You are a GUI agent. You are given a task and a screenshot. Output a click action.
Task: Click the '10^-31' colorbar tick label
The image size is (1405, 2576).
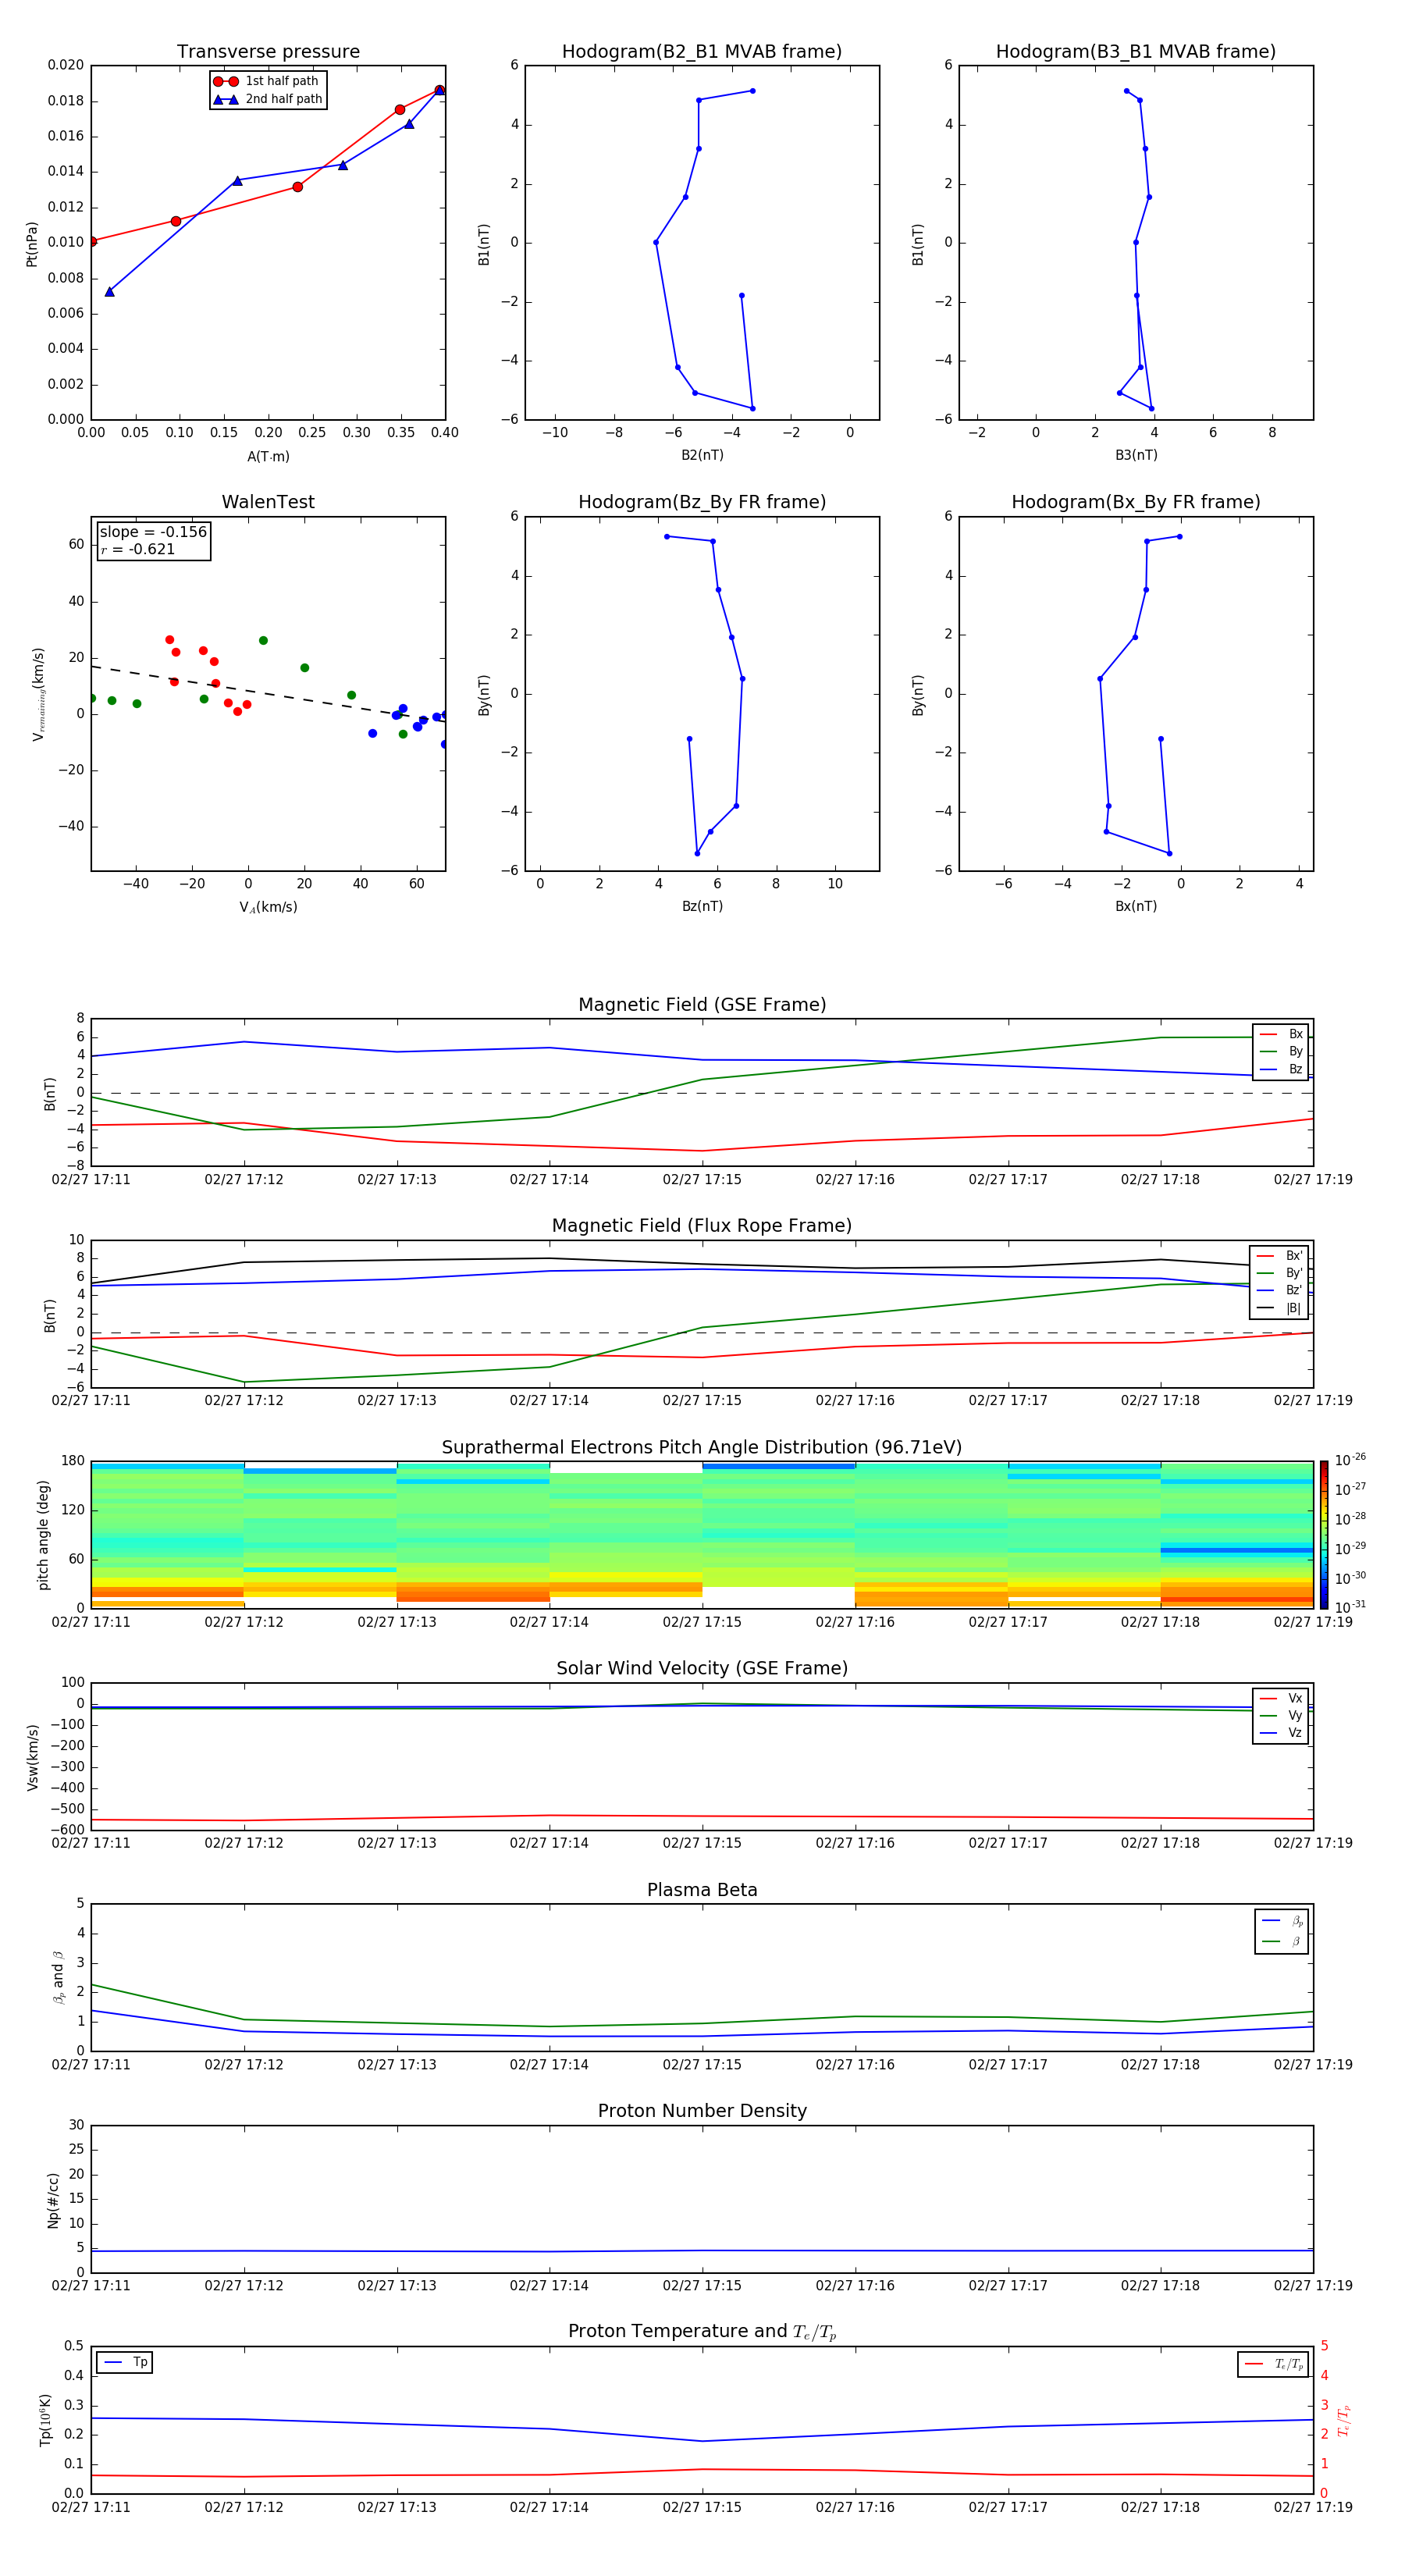(x=1349, y=1607)
